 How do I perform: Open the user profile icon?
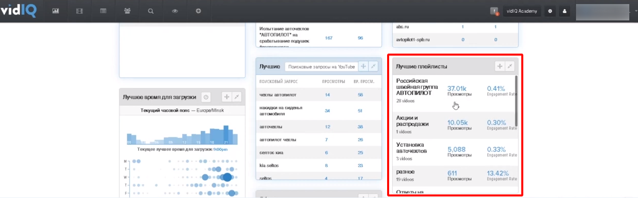pos(565,11)
